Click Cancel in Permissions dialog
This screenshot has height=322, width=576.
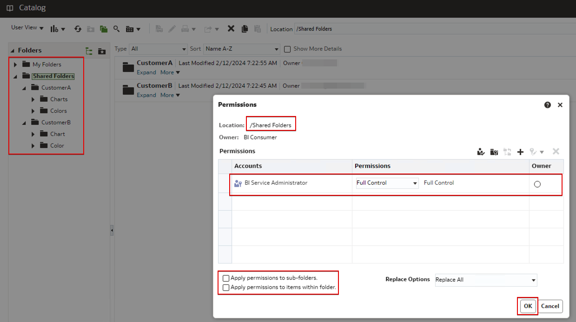pos(550,306)
